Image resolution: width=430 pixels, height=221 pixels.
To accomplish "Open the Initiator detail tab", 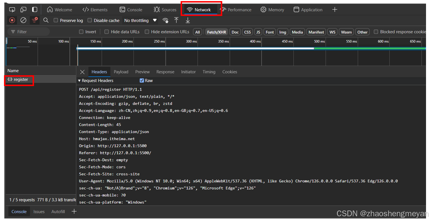I will [x=189, y=72].
